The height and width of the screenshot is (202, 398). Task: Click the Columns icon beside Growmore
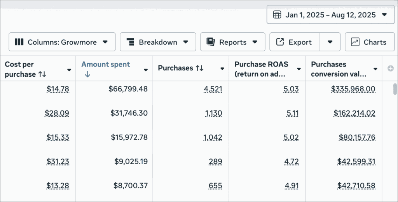tap(19, 42)
